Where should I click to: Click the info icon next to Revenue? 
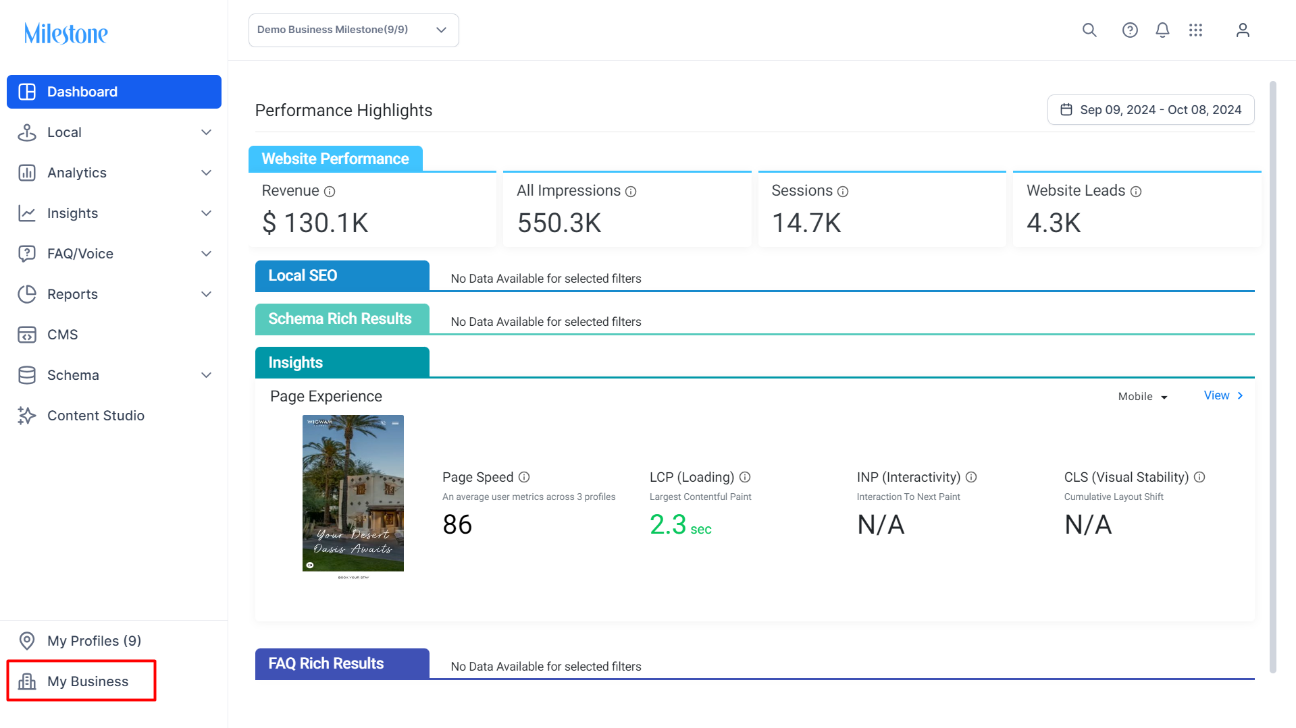click(x=330, y=192)
